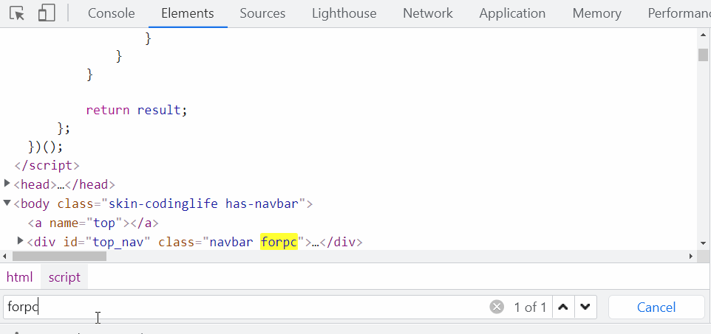Jump to previous search result arrow
The image size is (711, 334).
pos(563,307)
